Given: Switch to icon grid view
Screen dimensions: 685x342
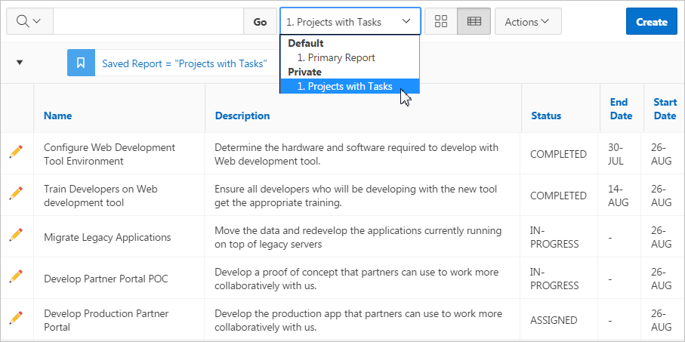Looking at the screenshot, I should point(441,22).
